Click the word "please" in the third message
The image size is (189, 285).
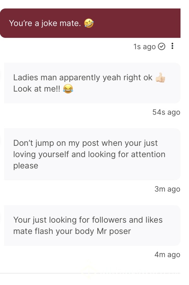26,166
